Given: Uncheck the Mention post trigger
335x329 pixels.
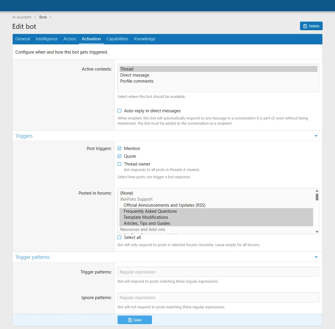Looking at the screenshot, I should pyautogui.click(x=120, y=149).
